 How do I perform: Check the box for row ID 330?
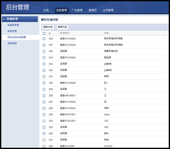tap(44, 83)
